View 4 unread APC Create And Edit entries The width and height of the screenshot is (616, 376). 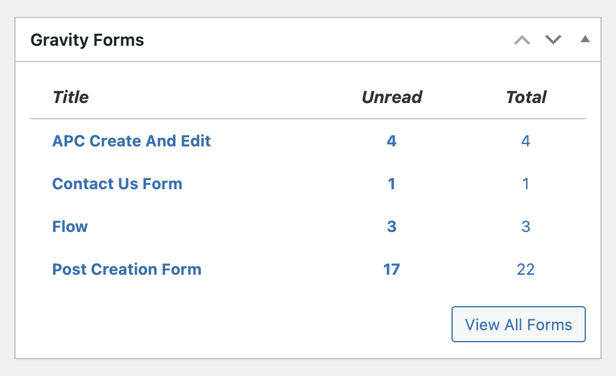(392, 141)
